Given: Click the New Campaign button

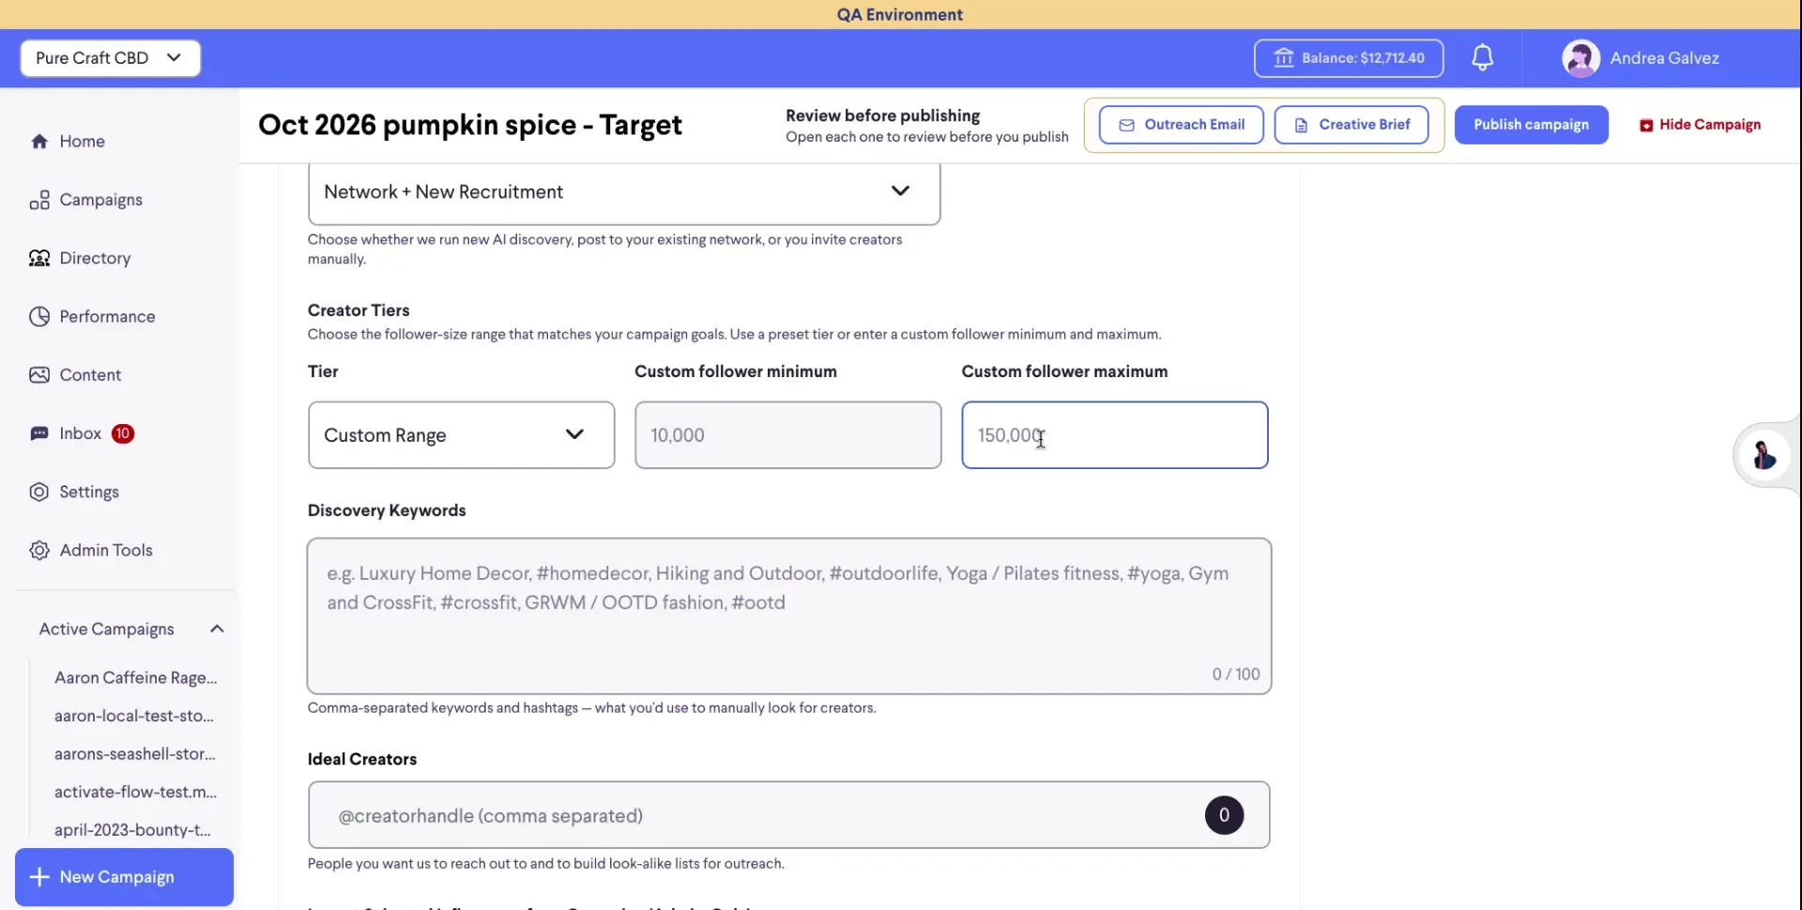Looking at the screenshot, I should coord(124,877).
